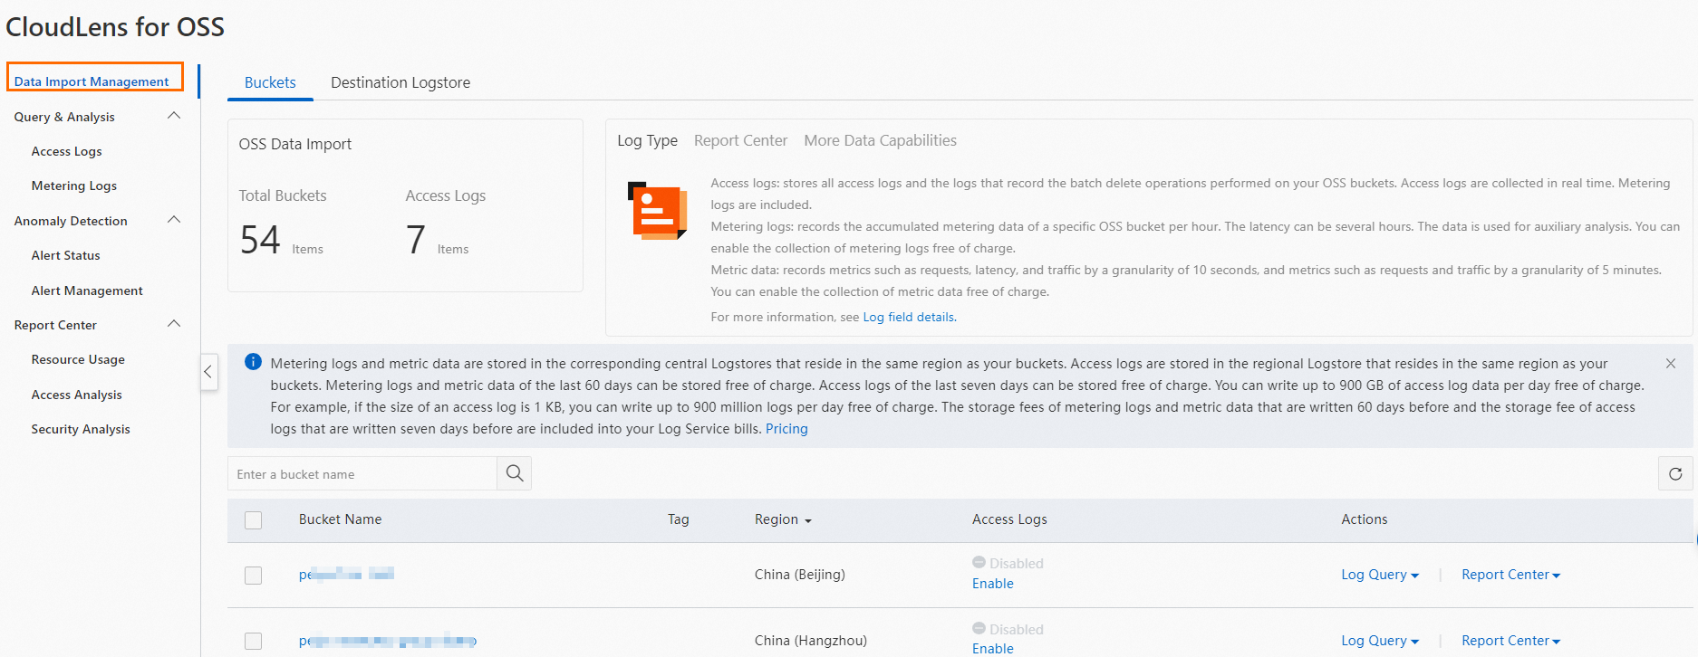This screenshot has height=657, width=1698.
Task: Open Log Query dropdown for the Beijing bucket
Action: (x=1380, y=575)
